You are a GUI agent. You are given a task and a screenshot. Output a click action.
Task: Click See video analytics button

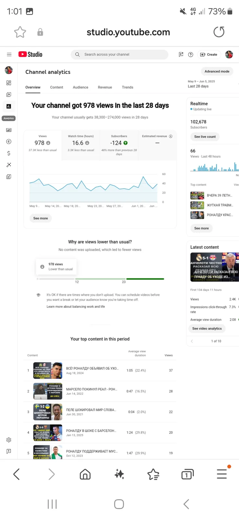tap(207, 329)
